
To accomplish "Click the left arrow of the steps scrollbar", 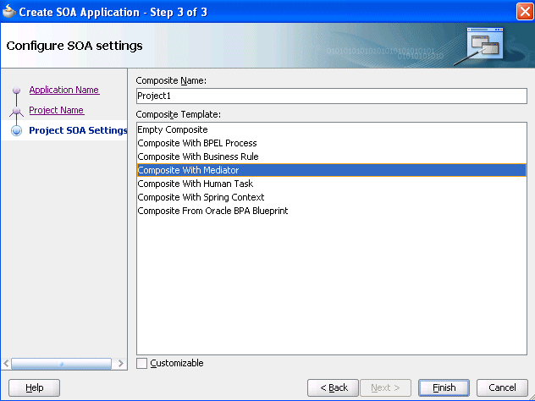I will [x=6, y=364].
